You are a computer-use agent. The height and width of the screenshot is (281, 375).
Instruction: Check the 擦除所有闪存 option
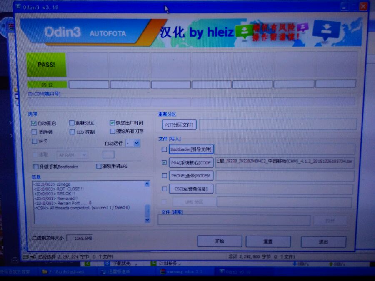pos(112,131)
